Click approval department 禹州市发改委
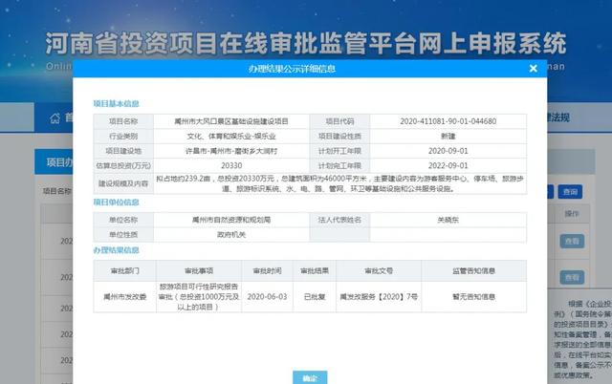Viewport: 612px width, 384px height. [x=125, y=297]
